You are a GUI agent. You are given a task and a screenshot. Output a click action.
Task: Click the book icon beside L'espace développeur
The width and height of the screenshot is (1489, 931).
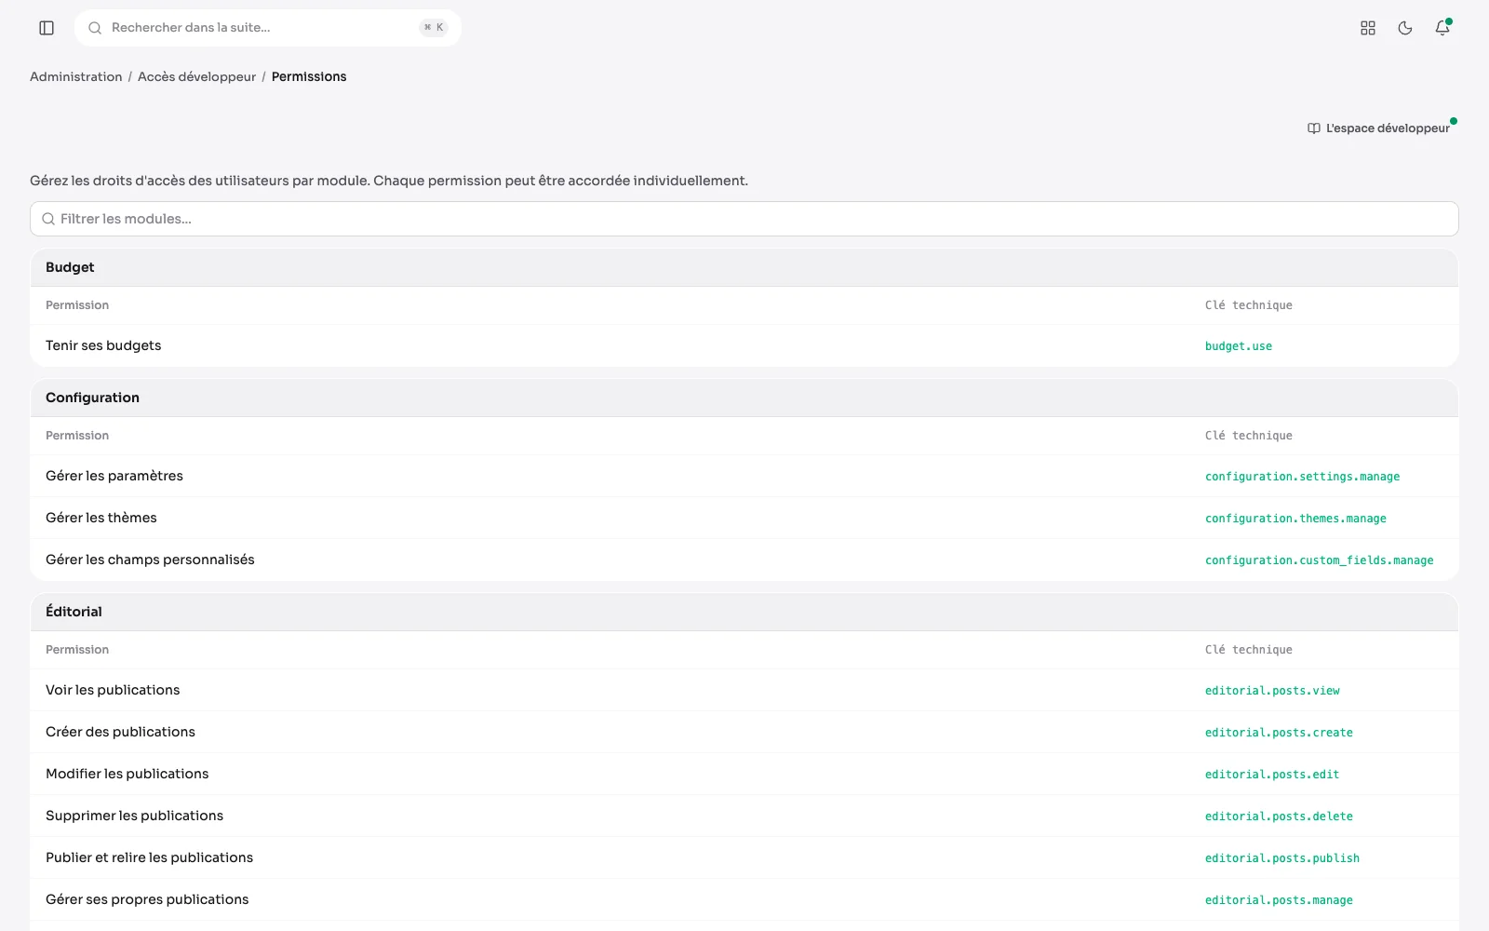[x=1314, y=128]
